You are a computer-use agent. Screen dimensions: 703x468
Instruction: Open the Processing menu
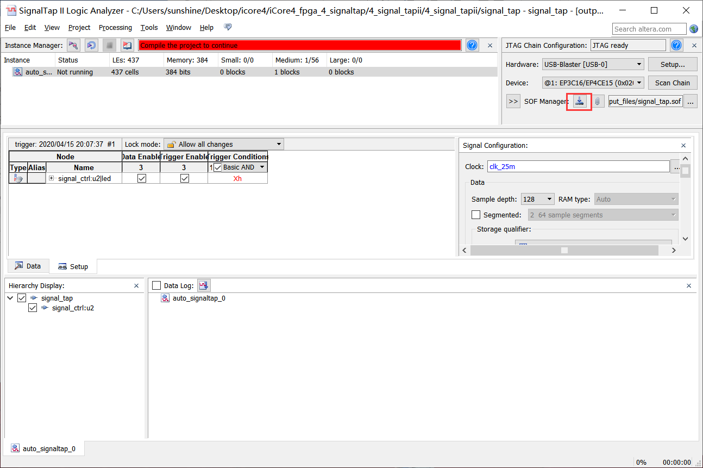[x=115, y=28]
